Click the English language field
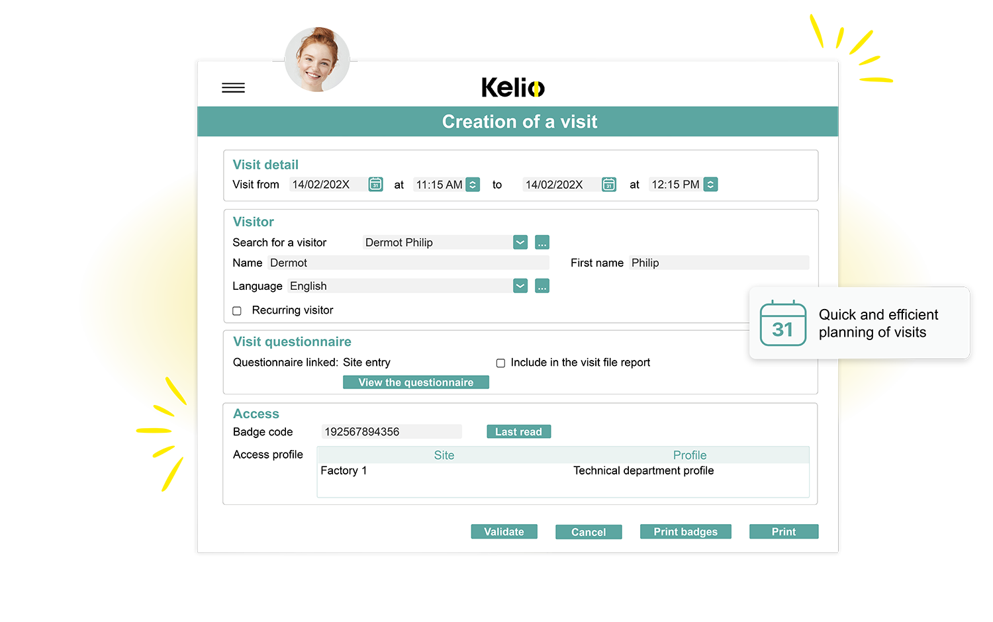Image resolution: width=993 pixels, height=622 pixels. tap(400, 286)
